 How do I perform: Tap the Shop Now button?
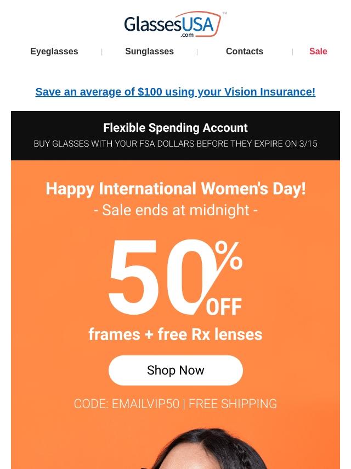[x=175, y=370]
